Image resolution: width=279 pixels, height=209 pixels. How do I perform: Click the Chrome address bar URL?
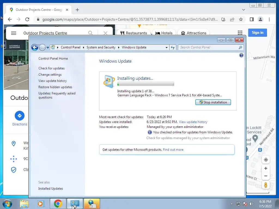(x=130, y=19)
